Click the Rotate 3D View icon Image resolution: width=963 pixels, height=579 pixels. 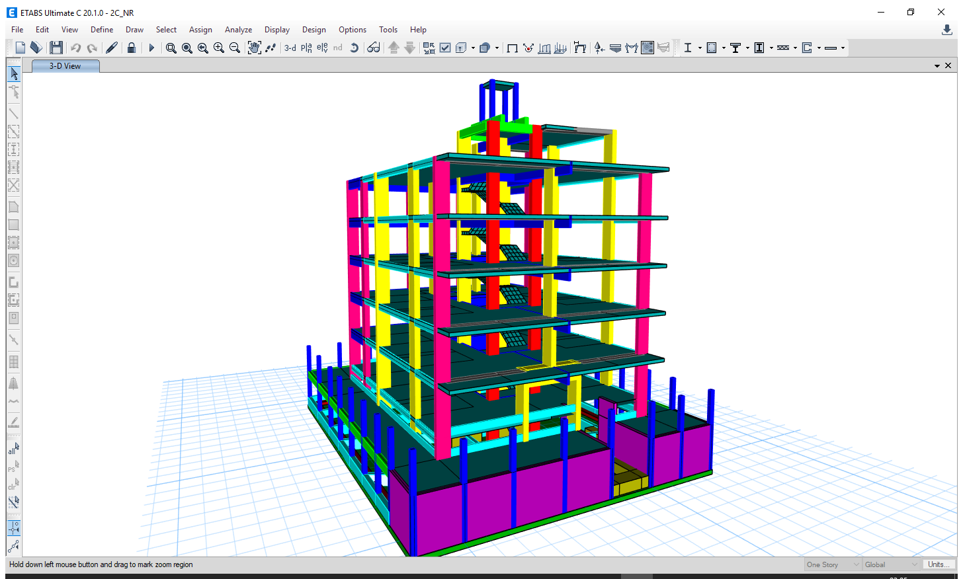pos(355,48)
